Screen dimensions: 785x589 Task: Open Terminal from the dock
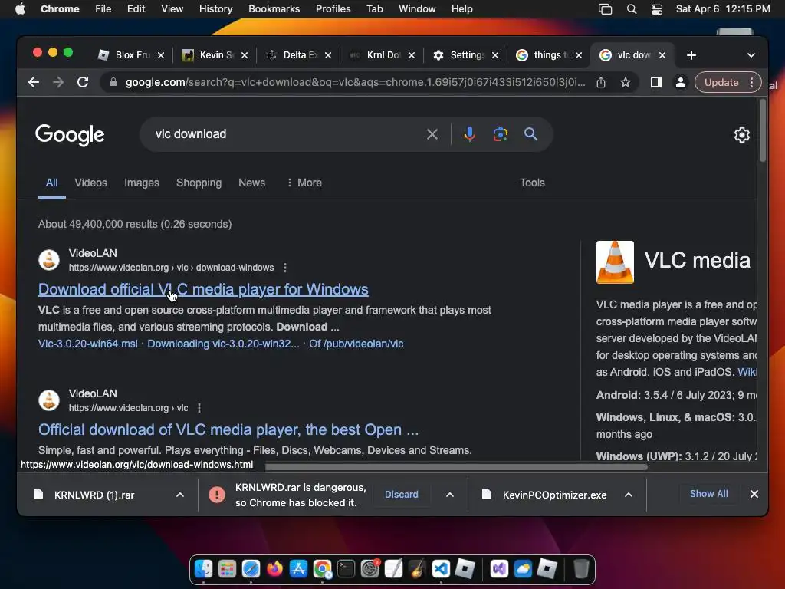(346, 569)
